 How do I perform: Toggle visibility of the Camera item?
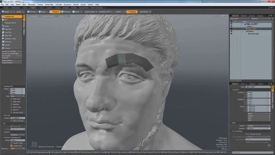tap(232, 31)
